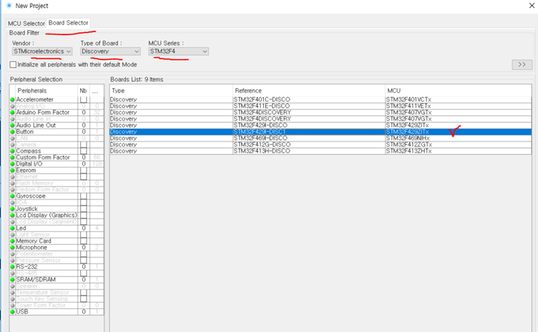Click the gray dot beside Potentiometer
This screenshot has height=332, width=538.
pos(13,254)
